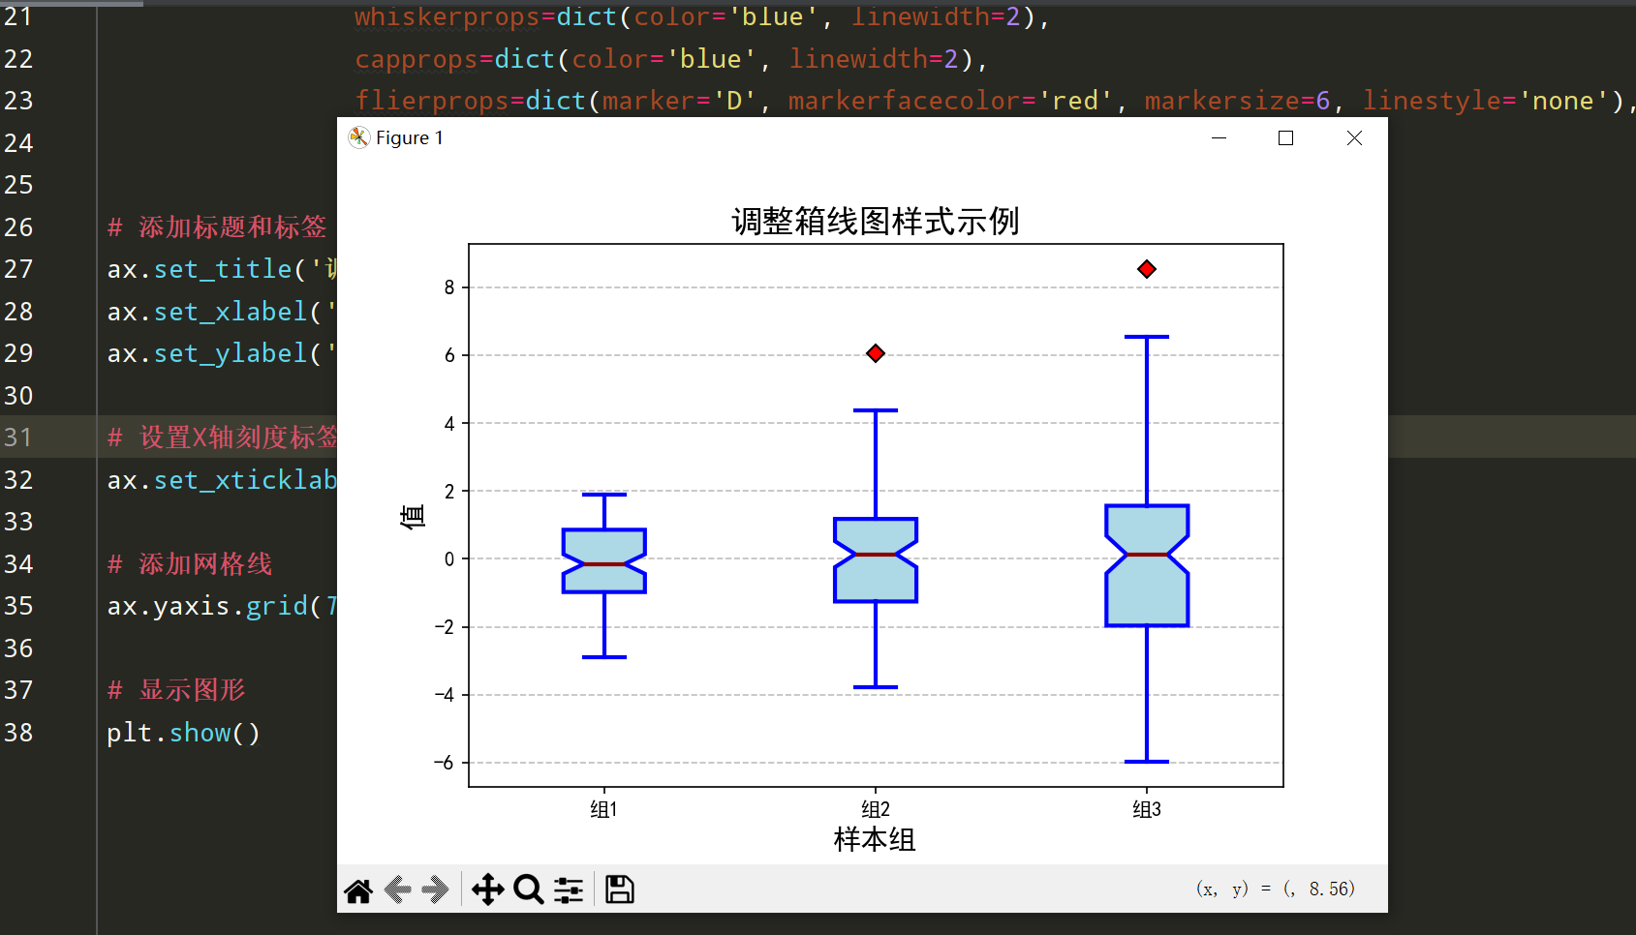Click the 组2 box in the plot
Viewport: 1636px width, 935px height.
tap(876, 559)
